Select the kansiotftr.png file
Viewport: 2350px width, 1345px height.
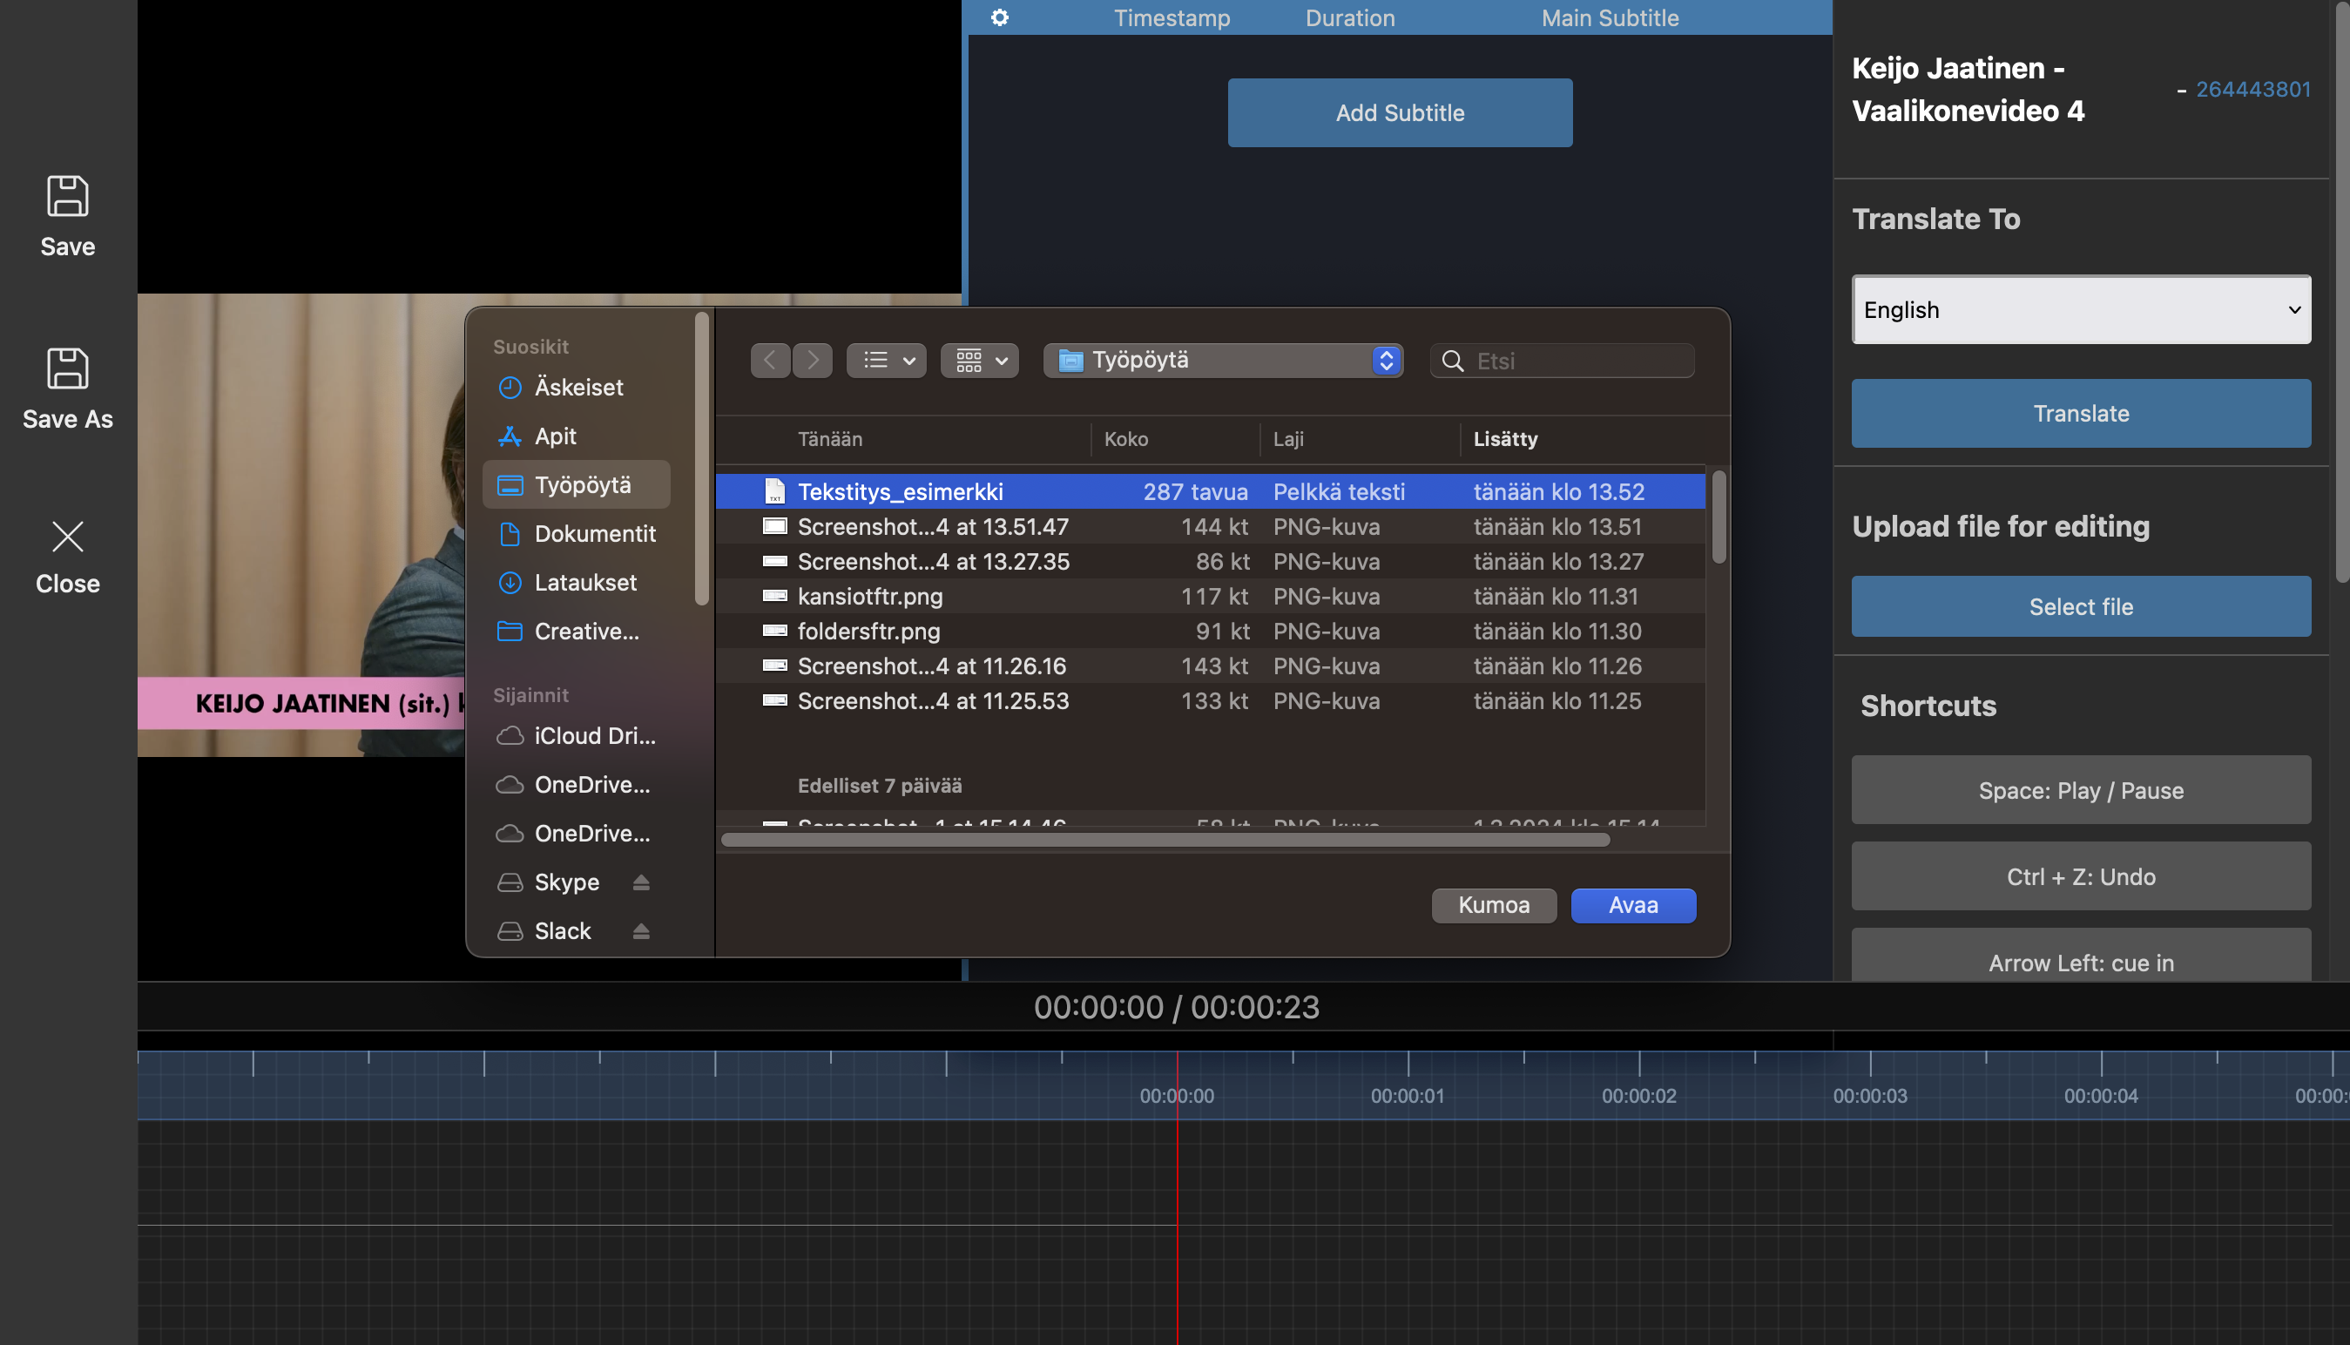click(870, 597)
